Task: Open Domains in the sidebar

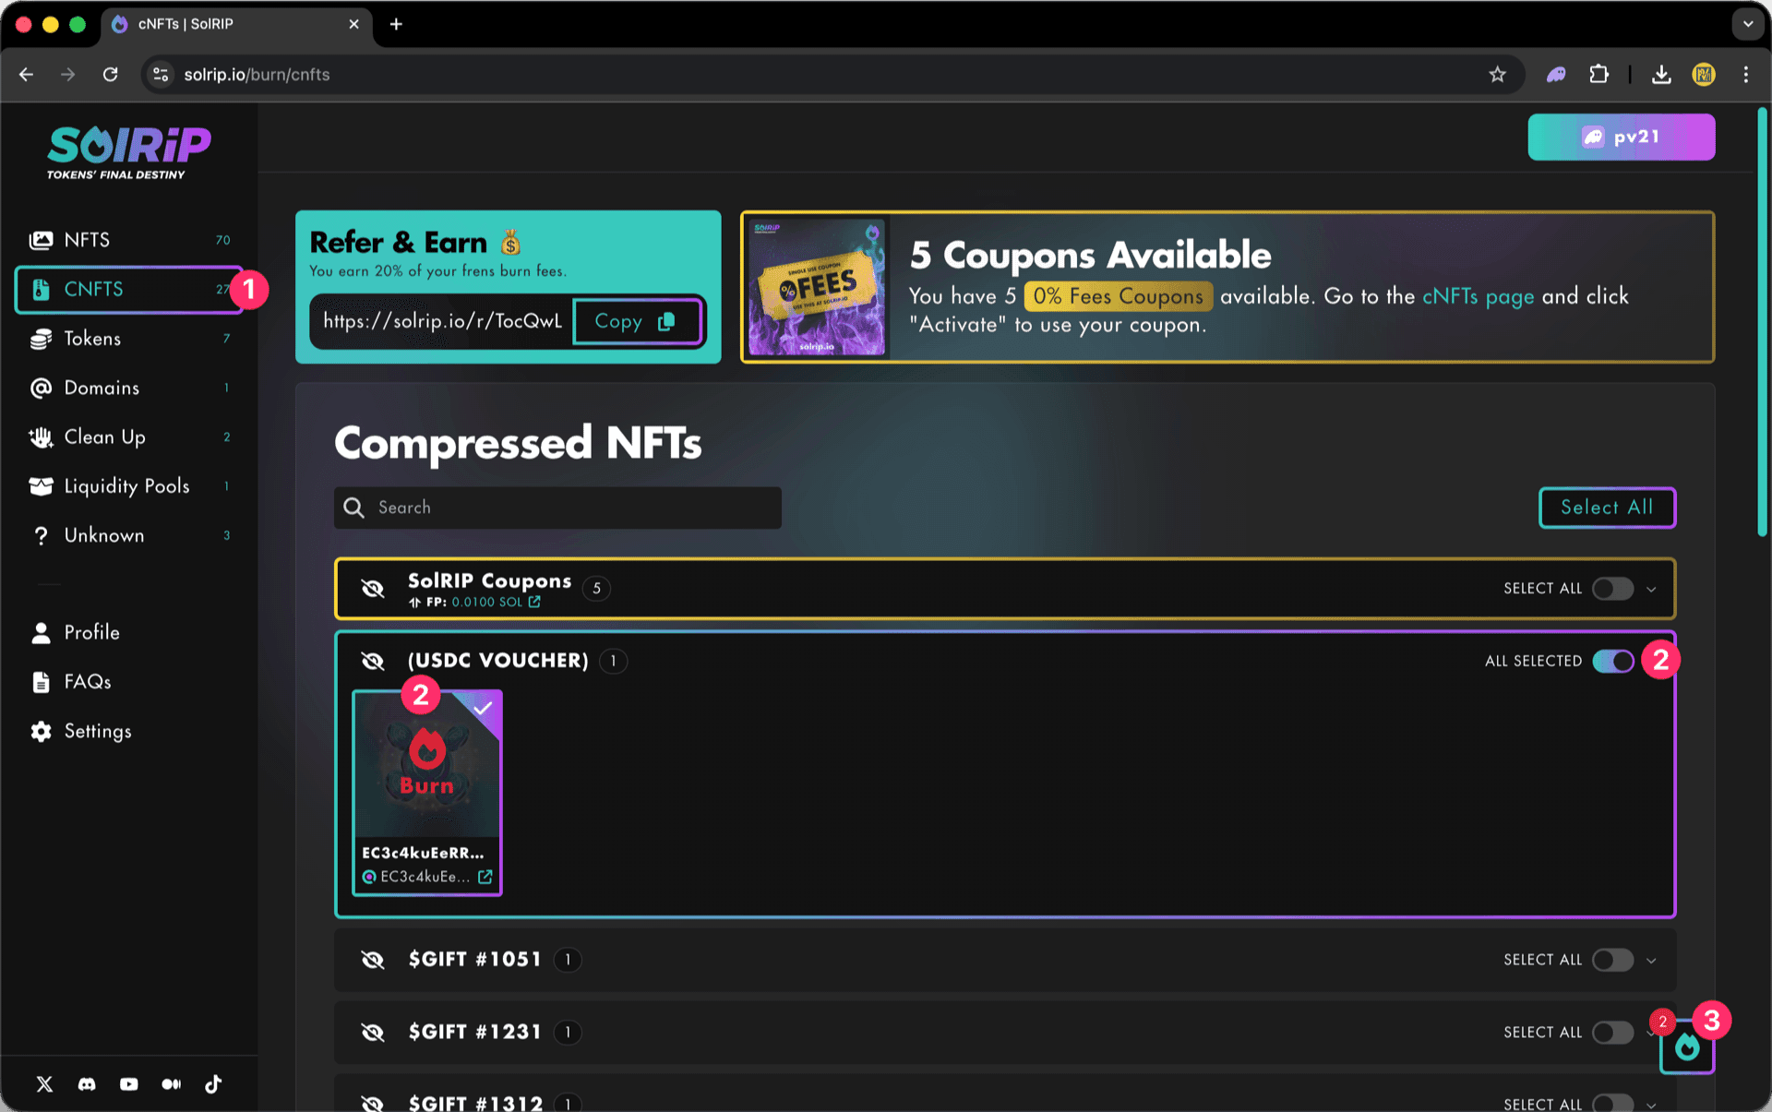Action: tap(129, 388)
